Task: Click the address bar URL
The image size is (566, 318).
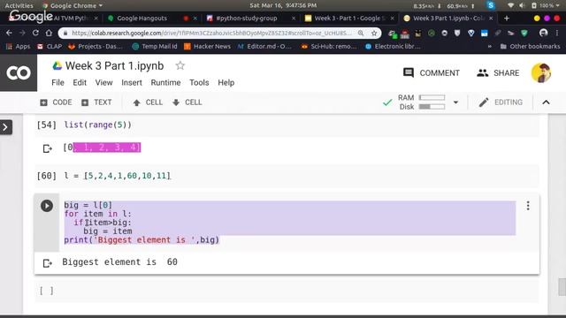Action: coord(211,34)
